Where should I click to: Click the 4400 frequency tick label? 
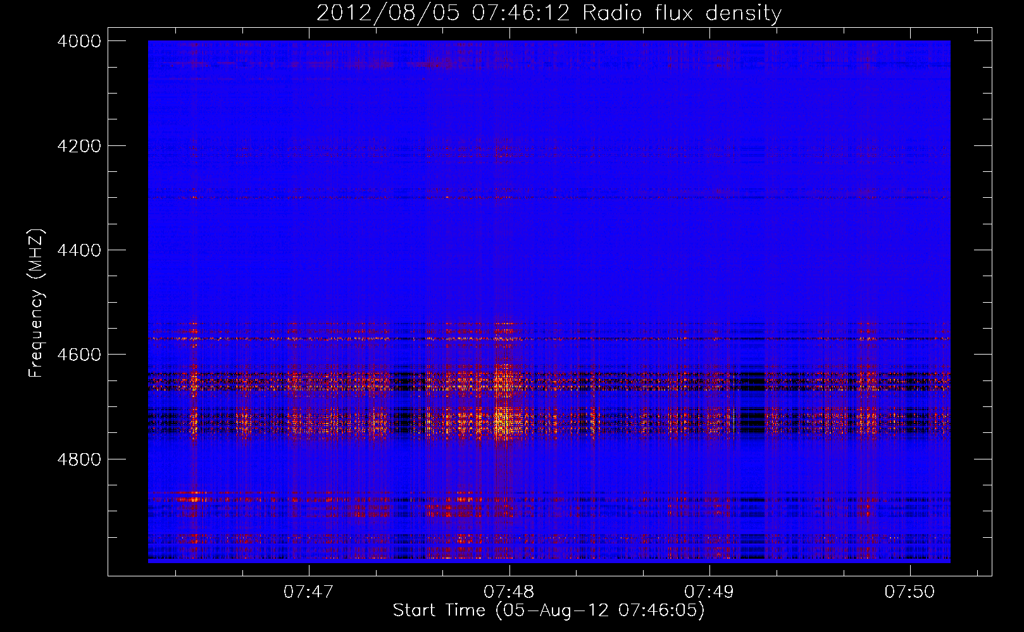(x=79, y=250)
